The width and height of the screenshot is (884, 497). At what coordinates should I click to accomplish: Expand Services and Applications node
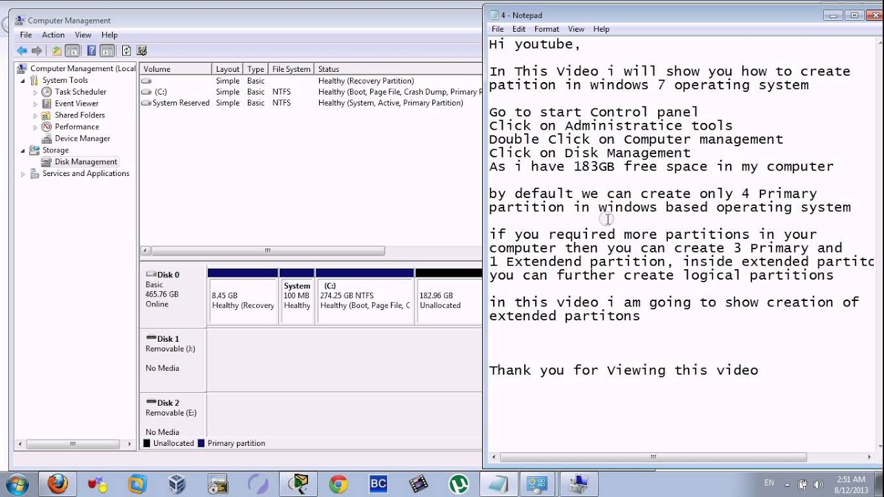click(x=23, y=174)
